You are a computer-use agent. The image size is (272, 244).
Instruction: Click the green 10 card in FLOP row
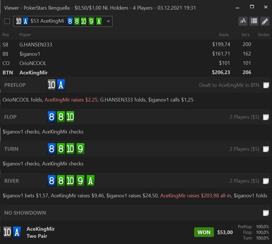coord(70,117)
